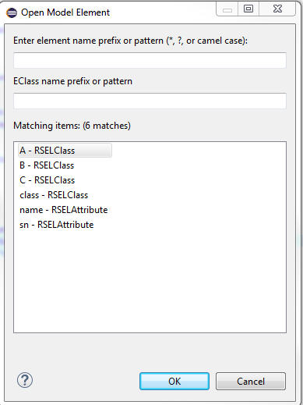Open the help question mark icon
Screen dimensions: 303x405
pos(25,381)
